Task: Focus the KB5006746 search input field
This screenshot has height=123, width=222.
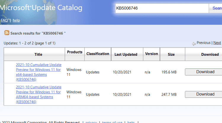Action: [x=162, y=8]
